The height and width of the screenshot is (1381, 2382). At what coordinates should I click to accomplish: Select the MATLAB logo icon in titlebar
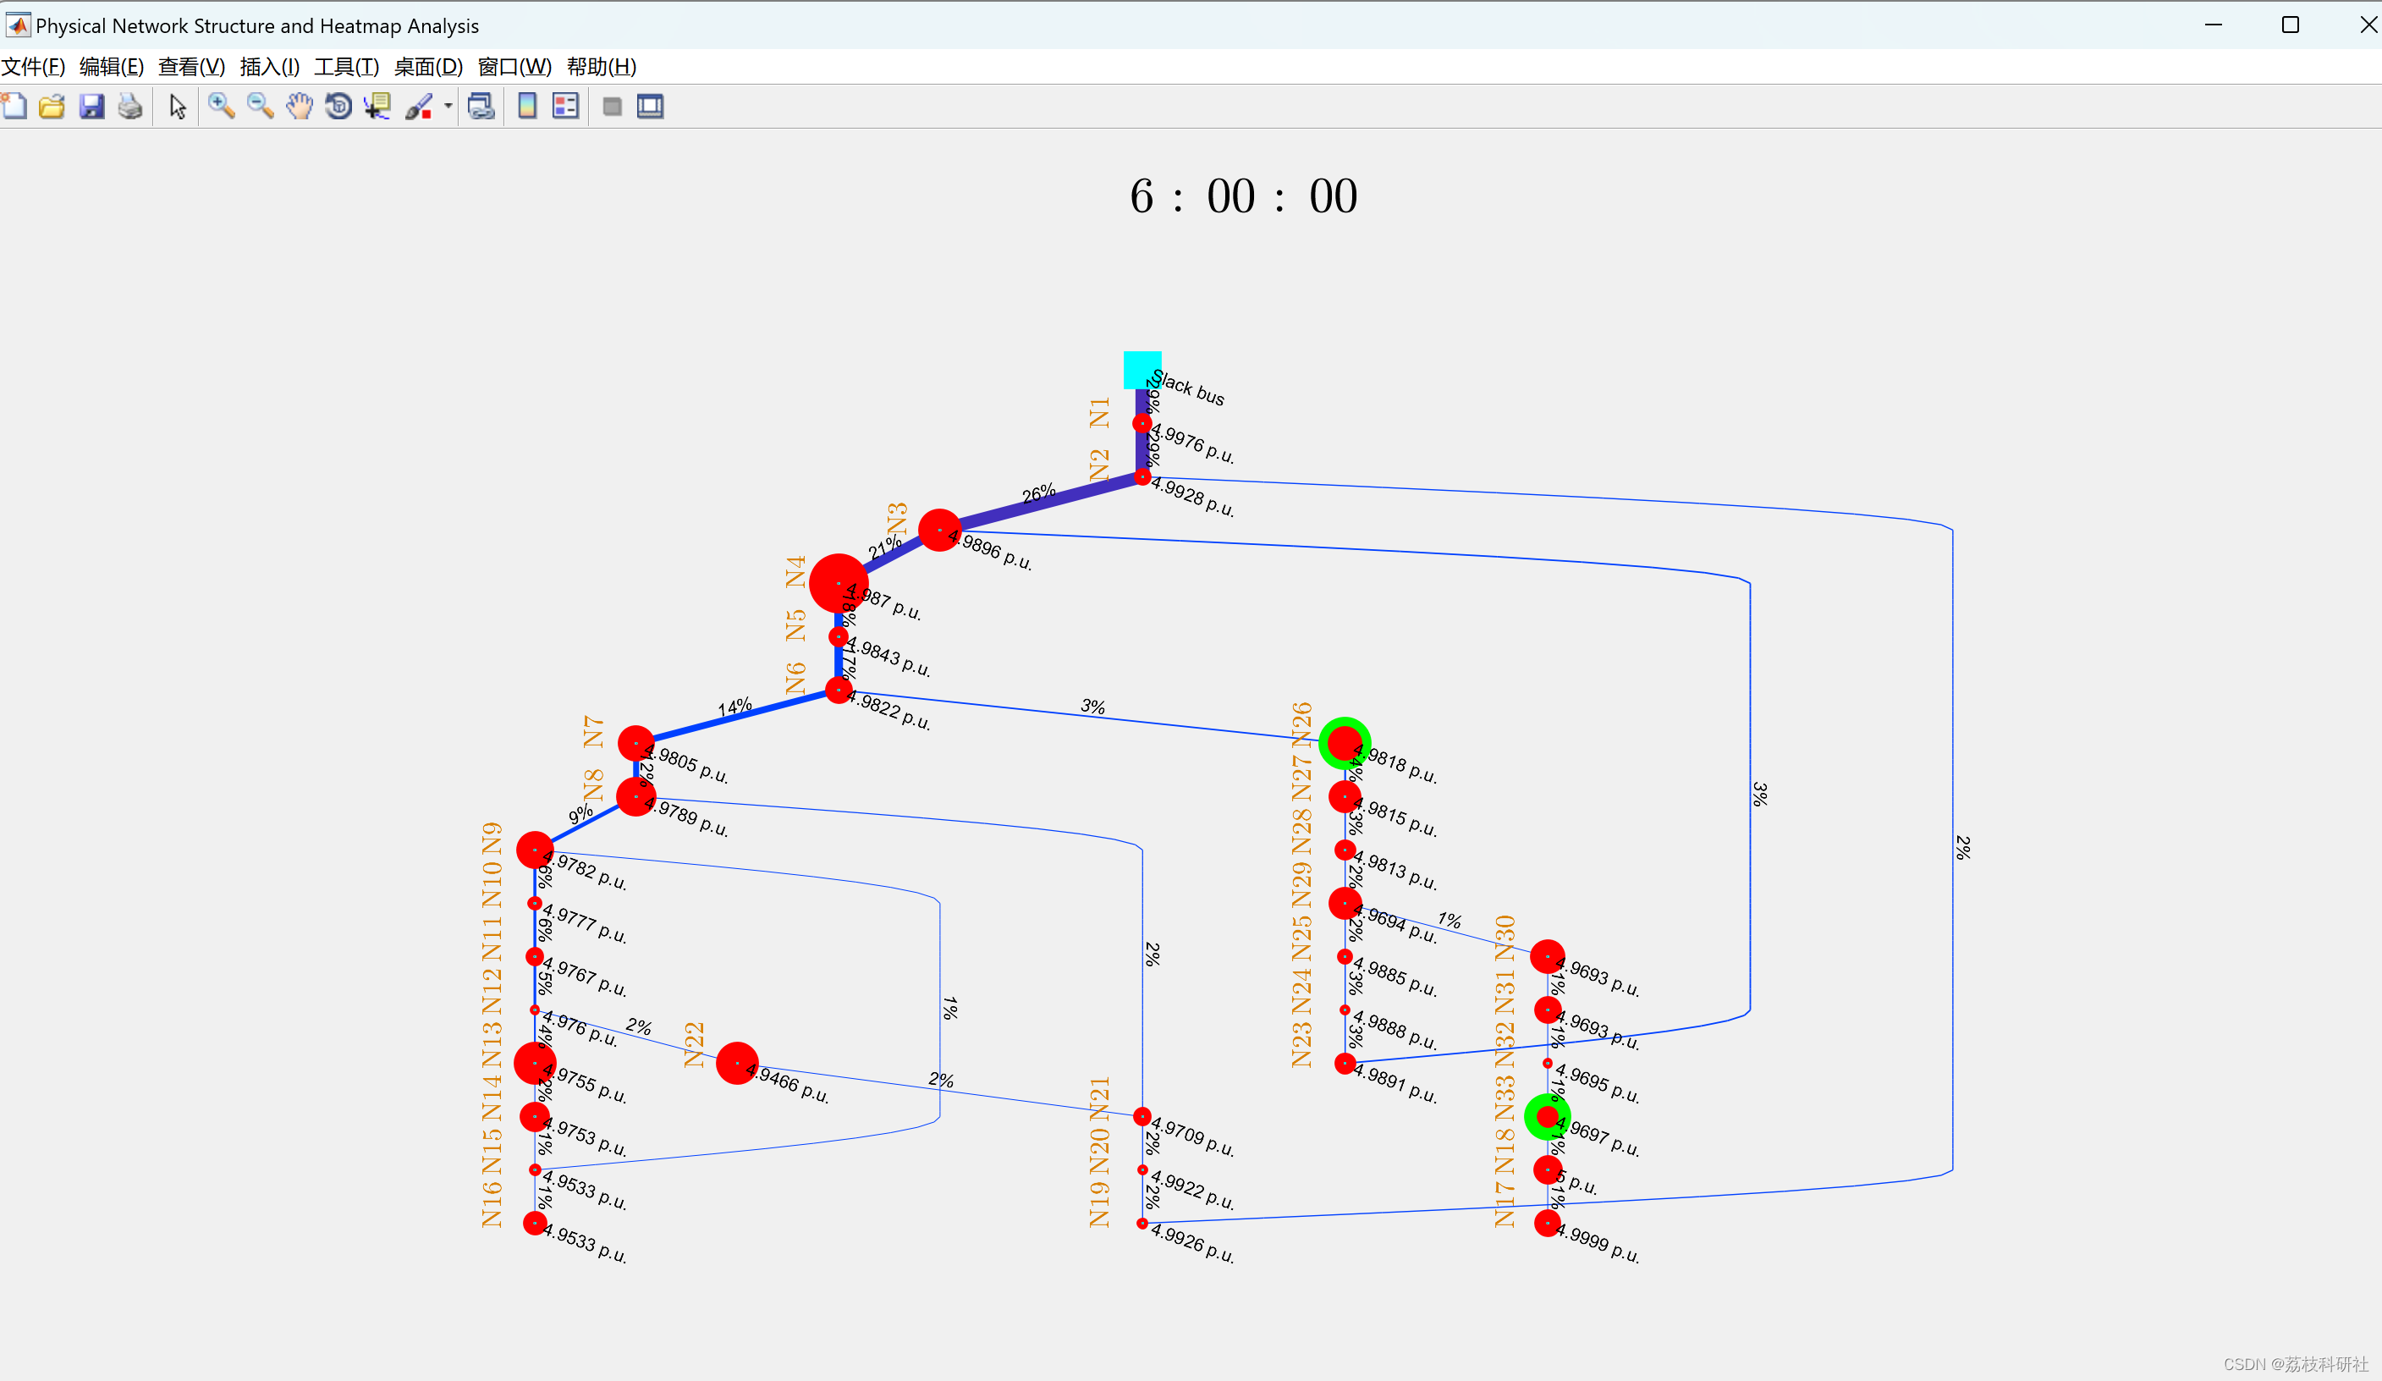(x=17, y=25)
